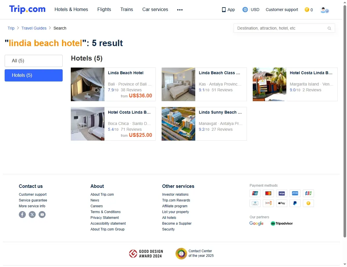Click the Contact Center award badge

tap(194, 253)
